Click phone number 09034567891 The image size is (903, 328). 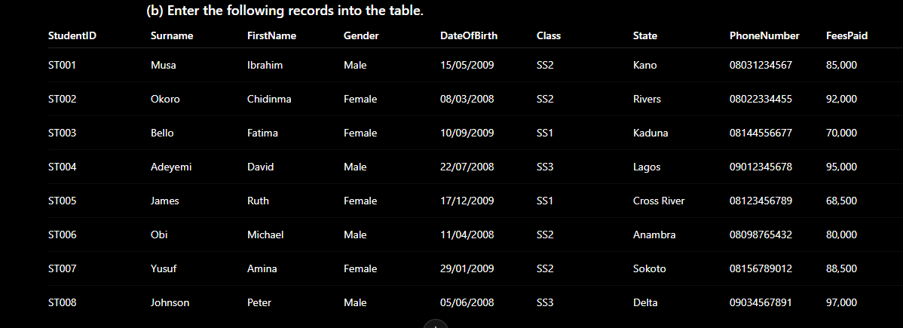pos(761,303)
